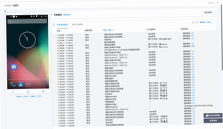Click 页面检测 below the phone
The image size is (223, 129).
(19, 97)
